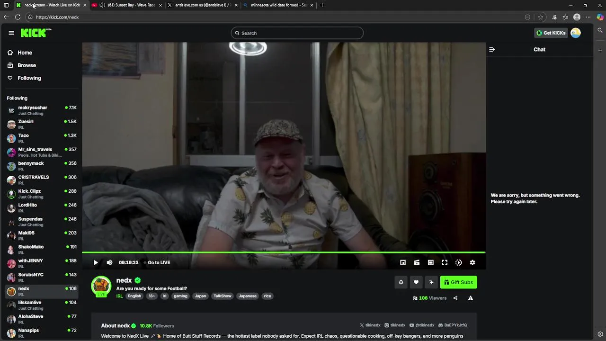Click the sparkle subscribe button
This screenshot has width=606, height=341.
[431, 282]
